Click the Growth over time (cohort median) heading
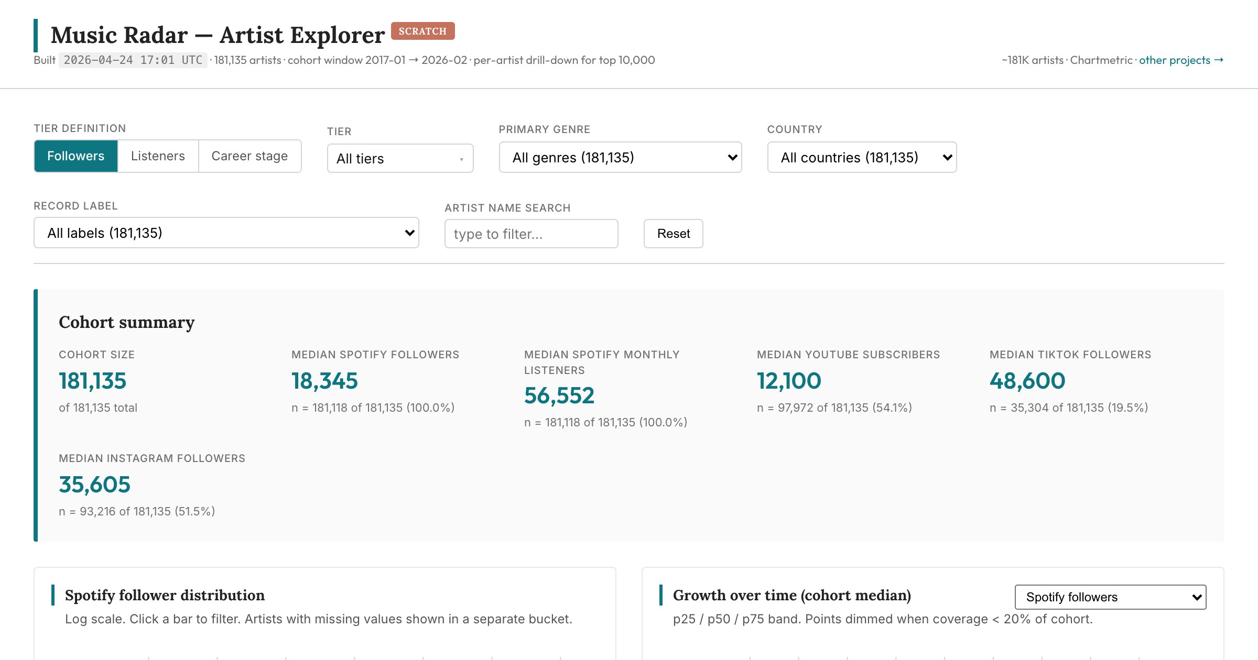1258x660 pixels. [792, 596]
